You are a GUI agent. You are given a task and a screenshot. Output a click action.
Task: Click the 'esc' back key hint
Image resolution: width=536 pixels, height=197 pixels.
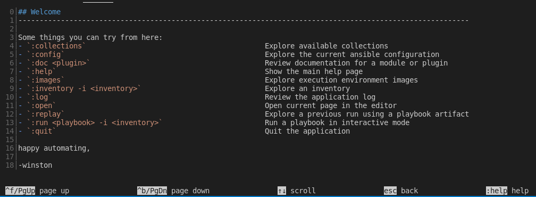(390, 191)
